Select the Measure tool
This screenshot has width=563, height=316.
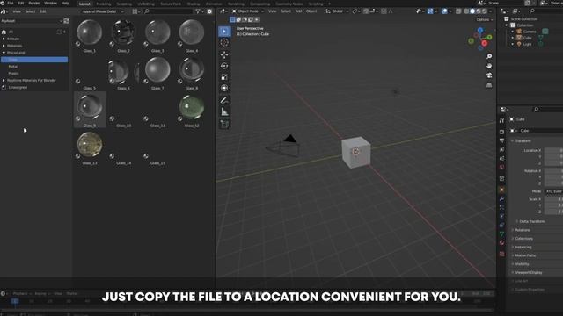(224, 111)
